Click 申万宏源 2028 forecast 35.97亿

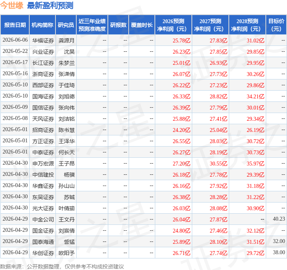[255, 164]
